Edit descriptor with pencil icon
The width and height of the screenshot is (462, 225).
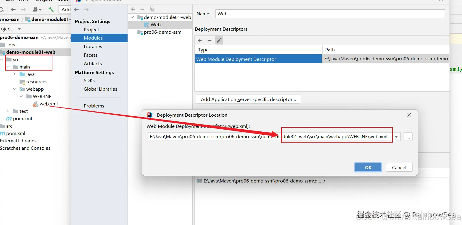pyautogui.click(x=219, y=40)
